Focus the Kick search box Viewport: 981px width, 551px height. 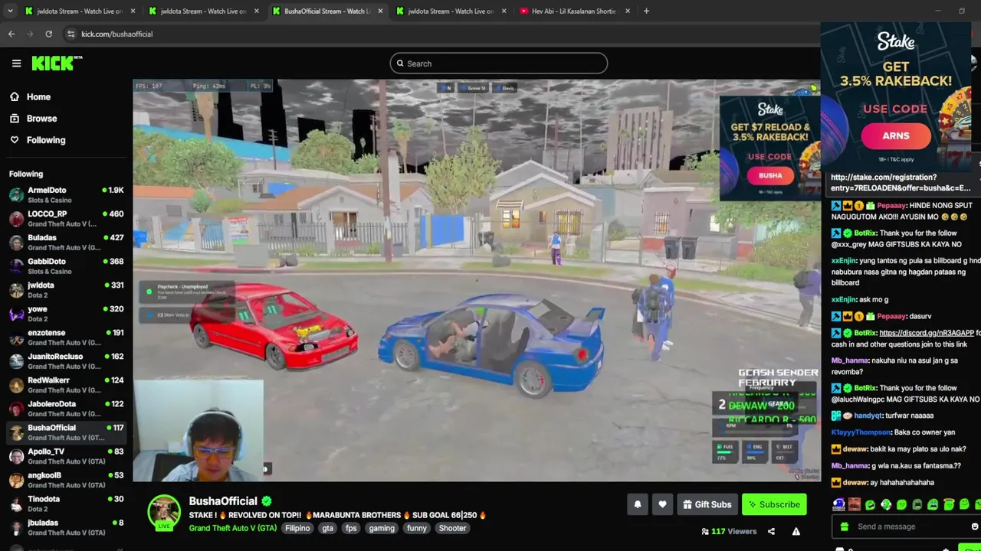498,64
